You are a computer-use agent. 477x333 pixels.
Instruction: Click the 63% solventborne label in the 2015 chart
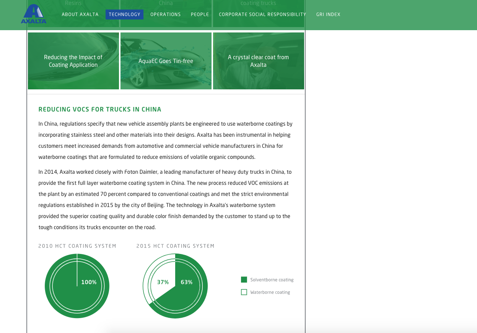coord(187,282)
